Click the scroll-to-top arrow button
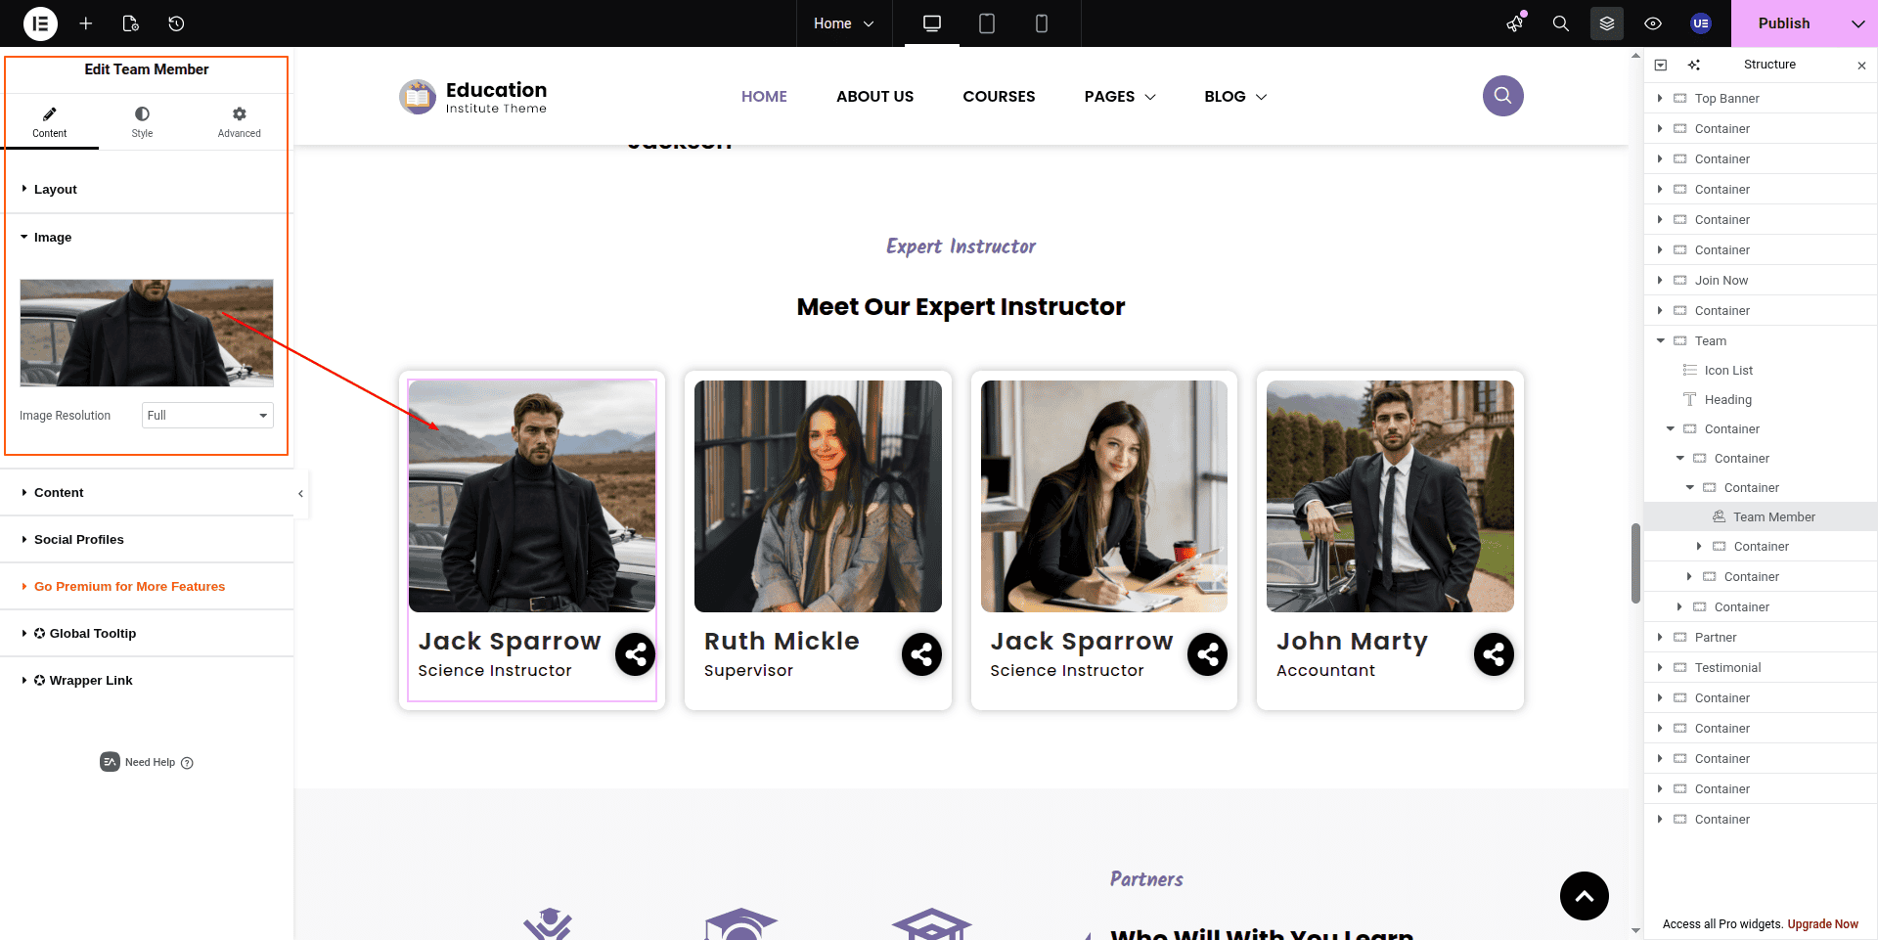This screenshot has width=1878, height=940. tap(1584, 895)
